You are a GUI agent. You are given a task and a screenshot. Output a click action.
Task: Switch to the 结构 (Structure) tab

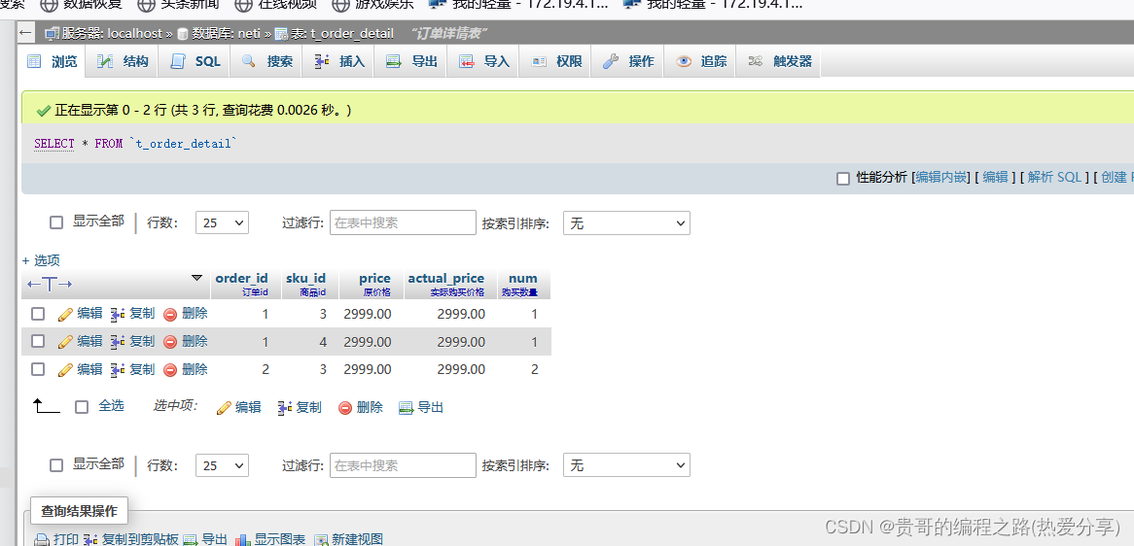click(123, 62)
